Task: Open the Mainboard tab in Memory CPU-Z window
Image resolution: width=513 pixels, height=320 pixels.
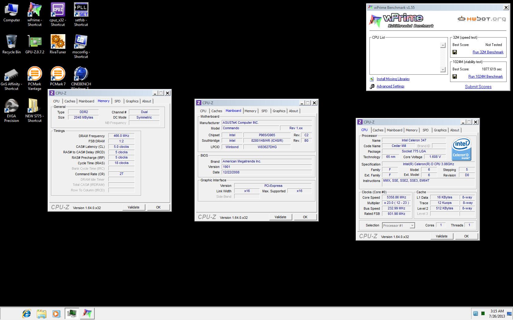Action: click(86, 101)
